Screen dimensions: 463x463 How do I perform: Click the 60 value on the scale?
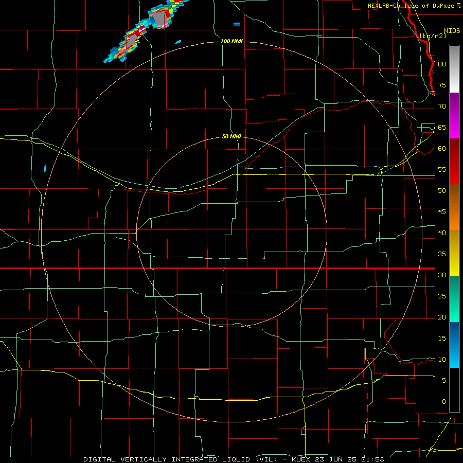pyautogui.click(x=442, y=149)
